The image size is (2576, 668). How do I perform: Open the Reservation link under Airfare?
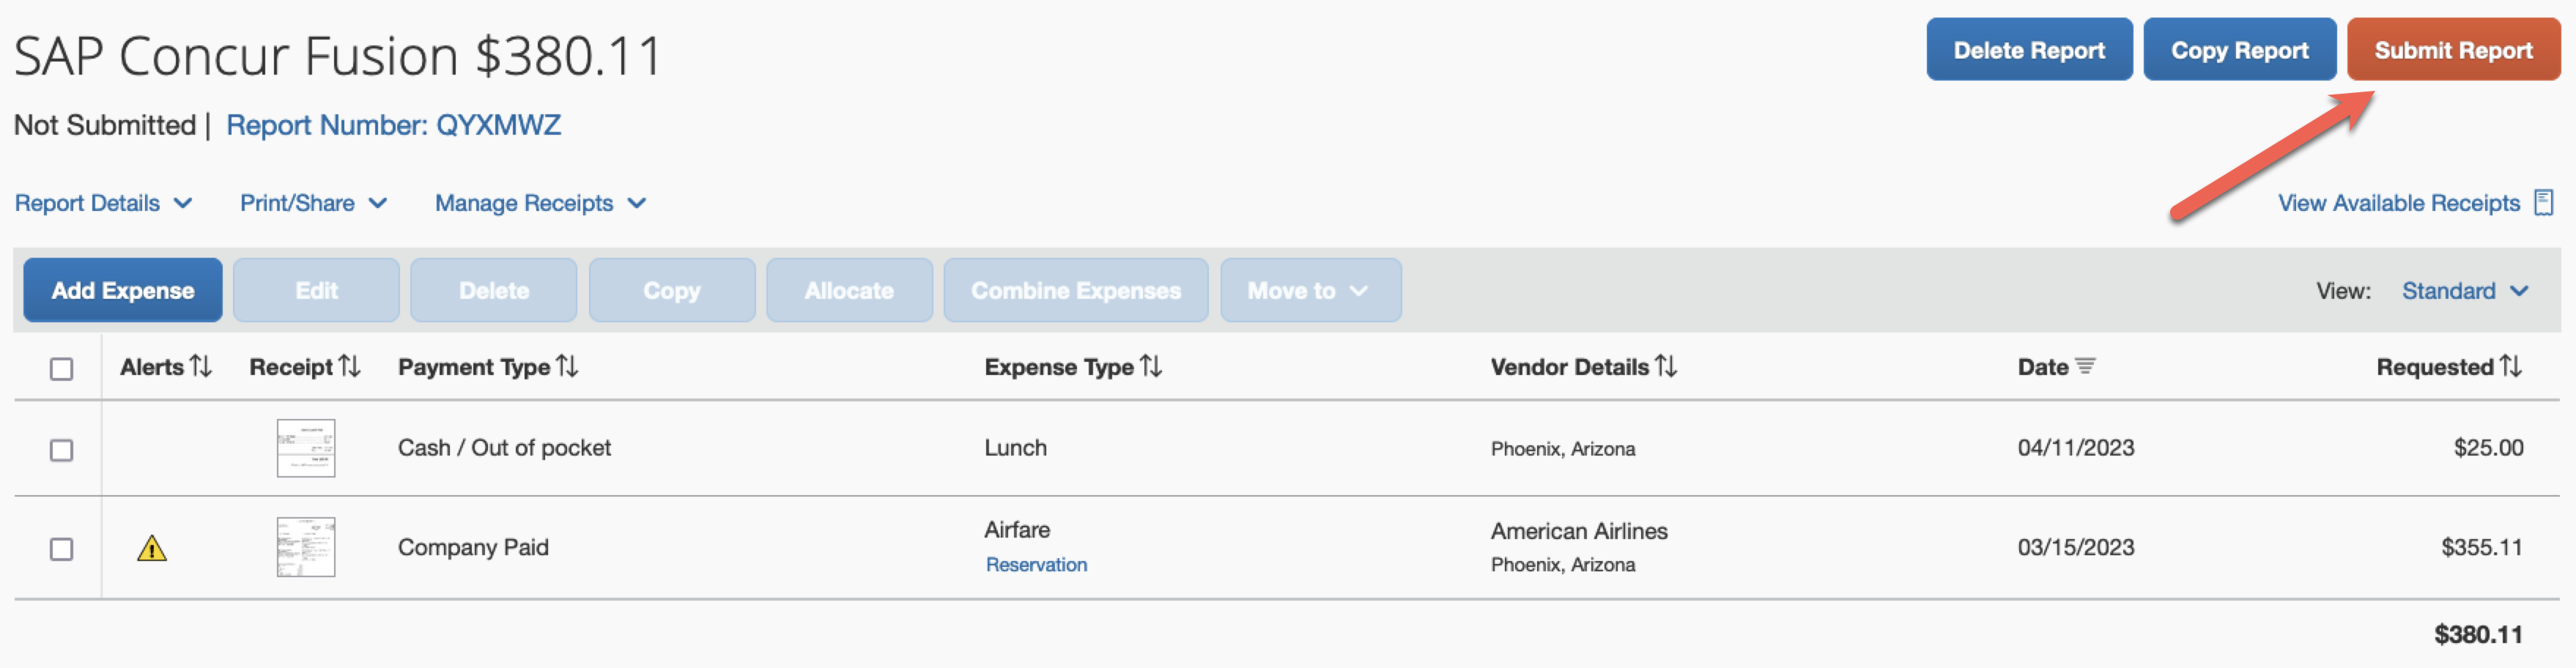click(1036, 565)
